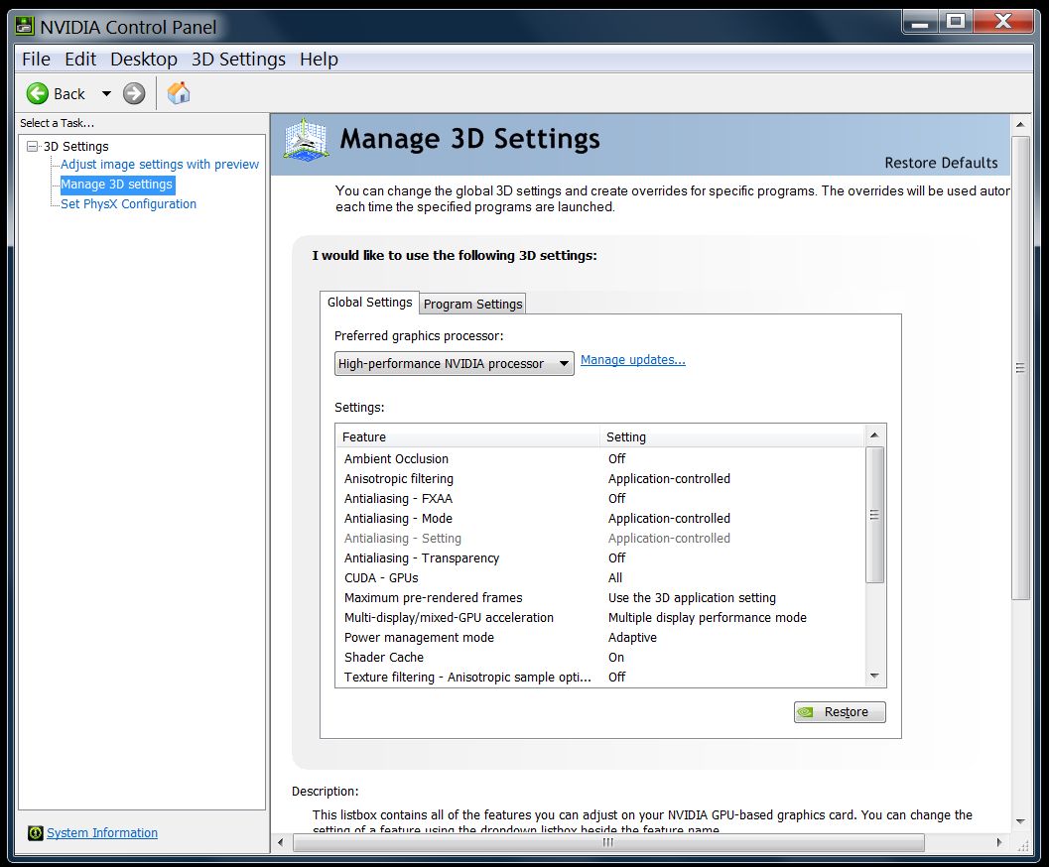
Task: Click the horizontal scrollbar right arrow
Action: (999, 843)
